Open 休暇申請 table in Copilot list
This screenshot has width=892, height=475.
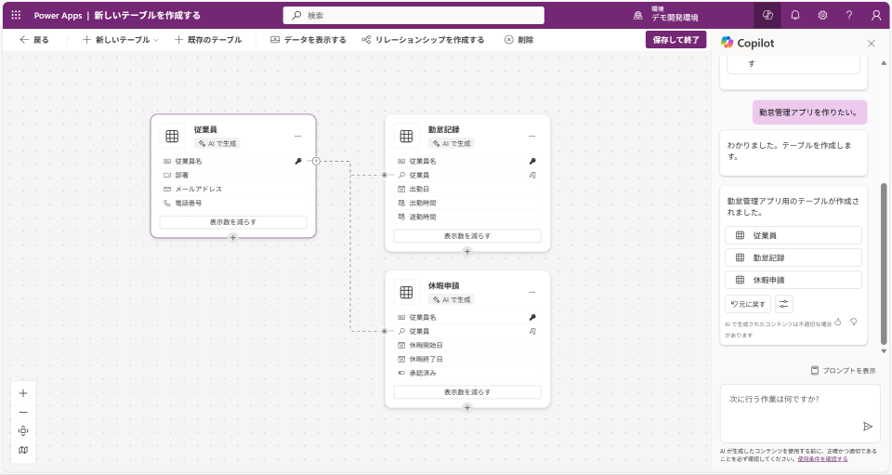(x=794, y=280)
